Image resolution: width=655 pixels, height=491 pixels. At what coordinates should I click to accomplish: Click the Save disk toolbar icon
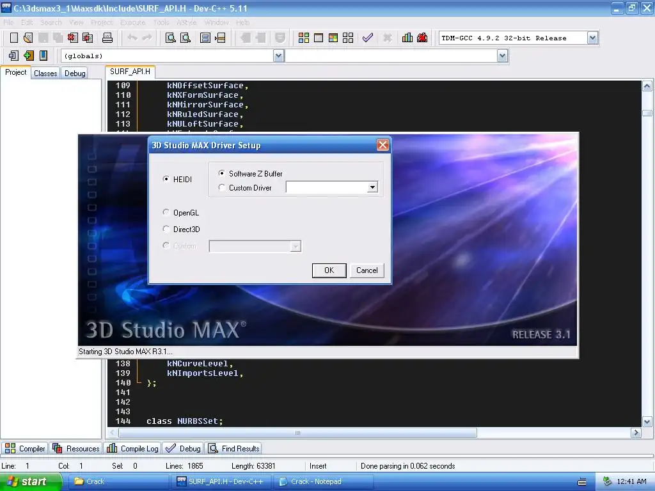(x=43, y=38)
